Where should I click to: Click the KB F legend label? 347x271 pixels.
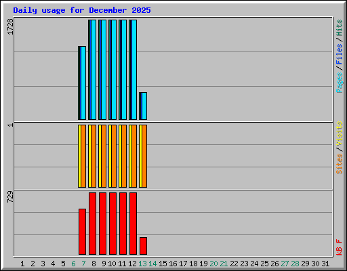pyautogui.click(x=340, y=247)
